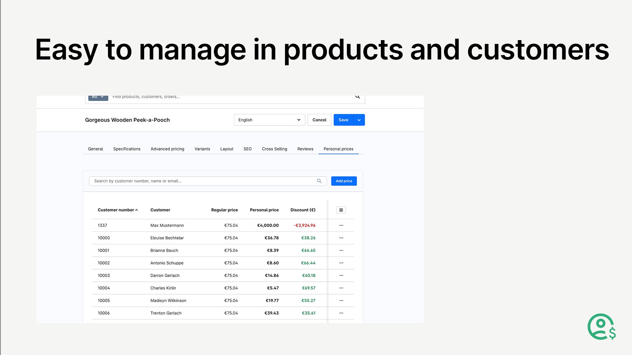Screen dimensions: 632x355
Task: Click personal price €14.86
Action: (x=272, y=275)
